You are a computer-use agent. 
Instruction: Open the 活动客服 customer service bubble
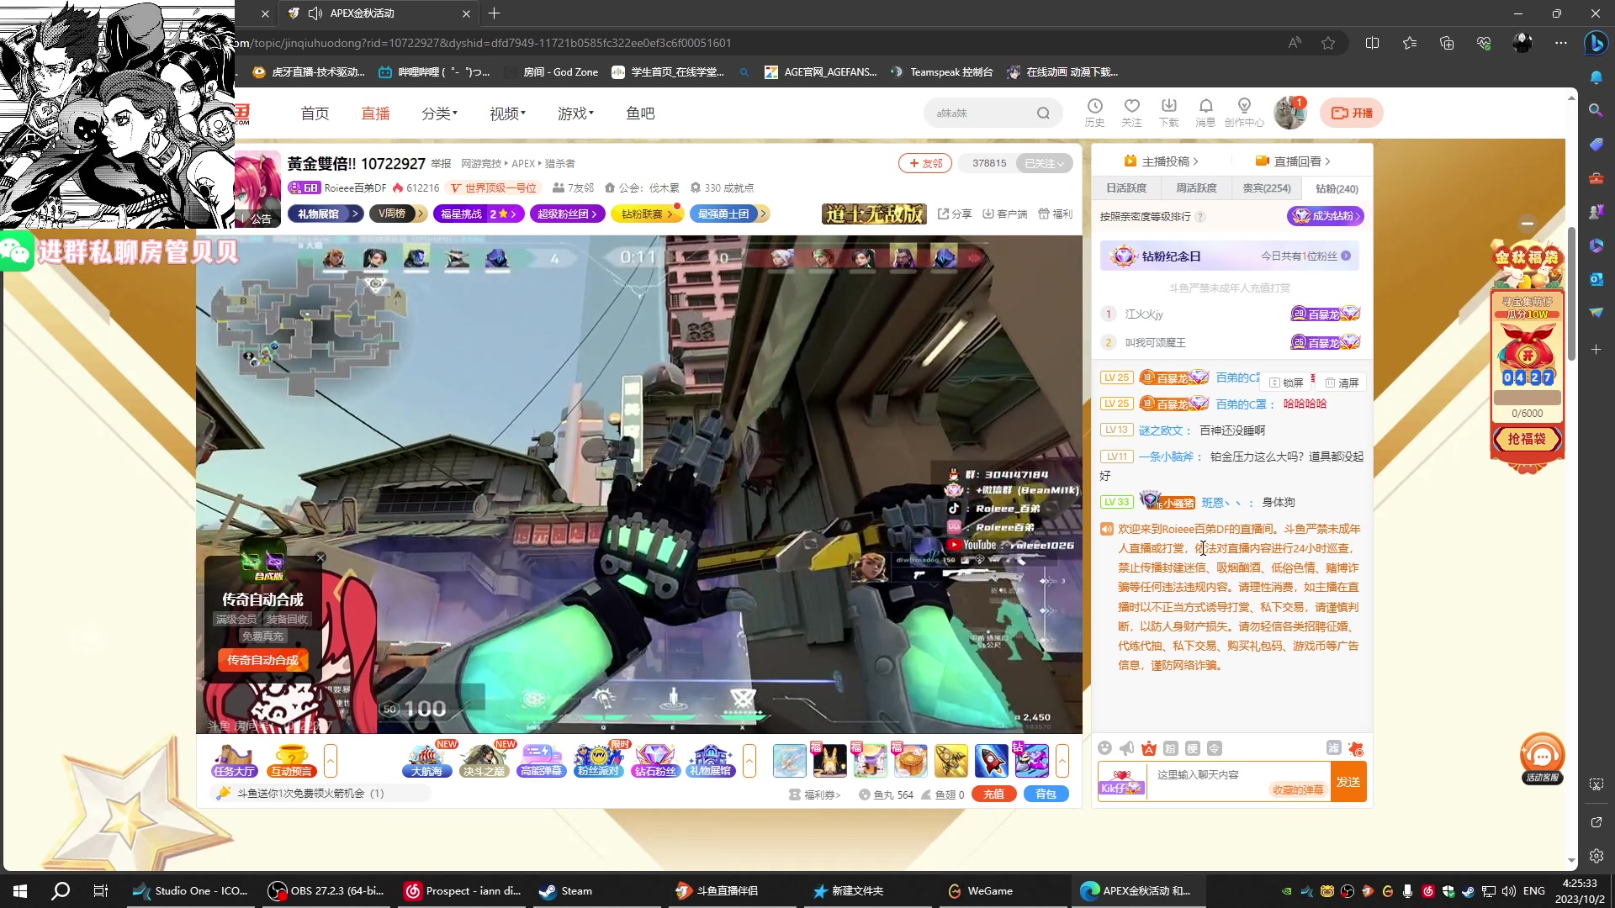tap(1542, 758)
